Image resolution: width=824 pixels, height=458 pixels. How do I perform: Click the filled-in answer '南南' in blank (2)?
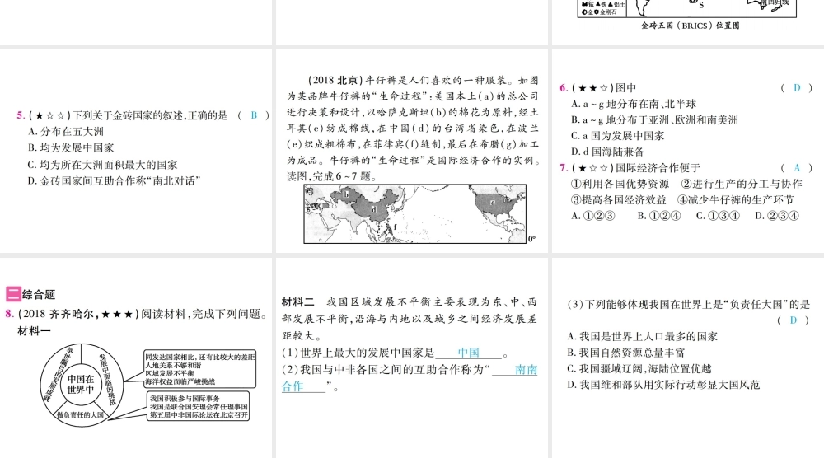(526, 370)
